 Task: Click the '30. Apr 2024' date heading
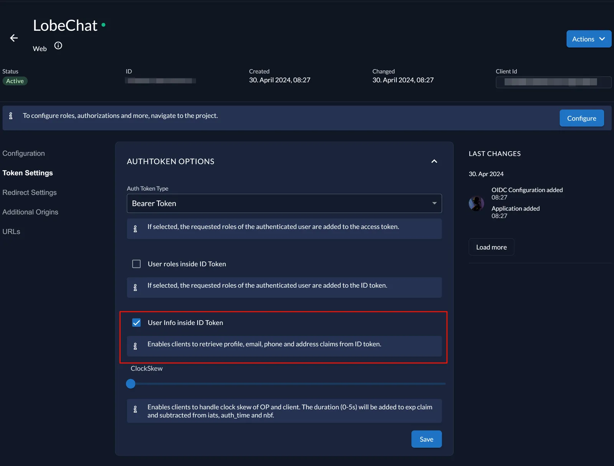coord(486,174)
